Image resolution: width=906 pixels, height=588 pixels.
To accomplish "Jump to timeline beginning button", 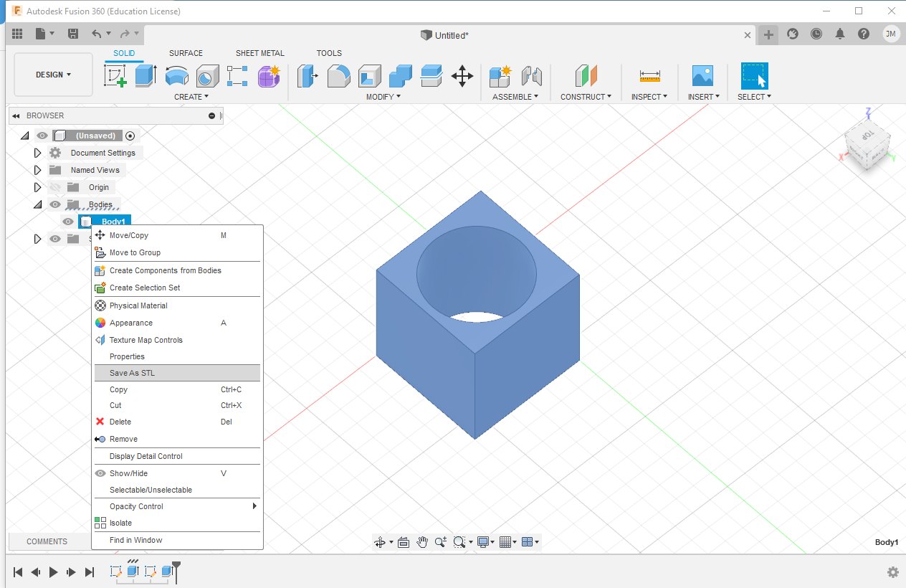I will click(x=18, y=572).
